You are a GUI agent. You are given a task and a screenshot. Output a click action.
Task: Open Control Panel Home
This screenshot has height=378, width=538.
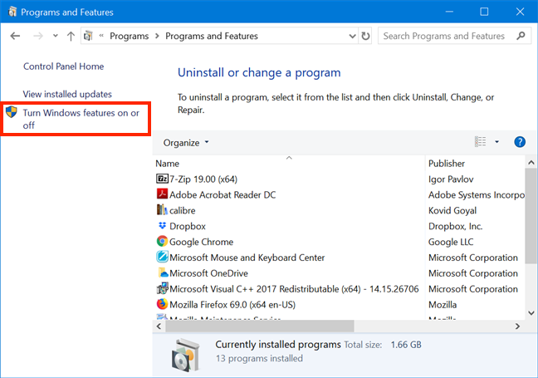pyautogui.click(x=63, y=66)
